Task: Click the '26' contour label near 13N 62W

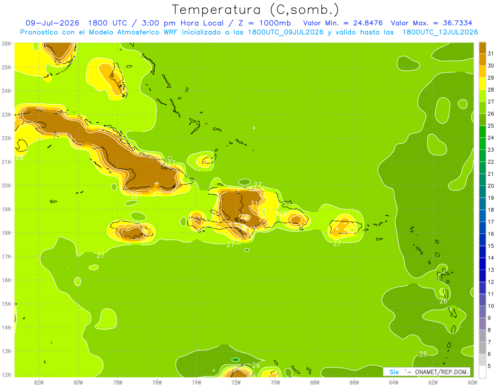Action: click(x=423, y=354)
